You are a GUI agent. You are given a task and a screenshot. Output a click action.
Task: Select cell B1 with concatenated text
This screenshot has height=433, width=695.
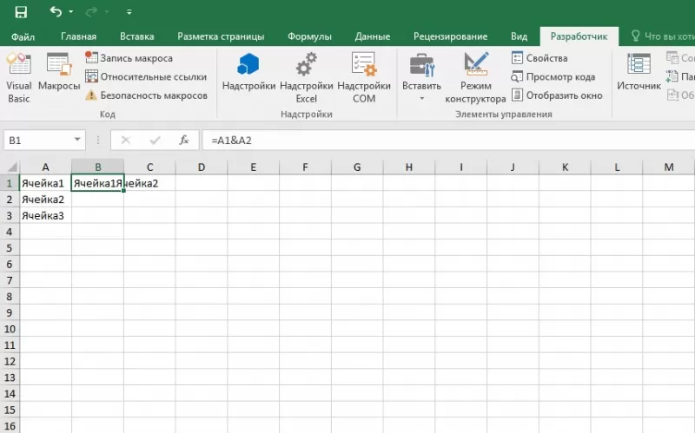97,183
